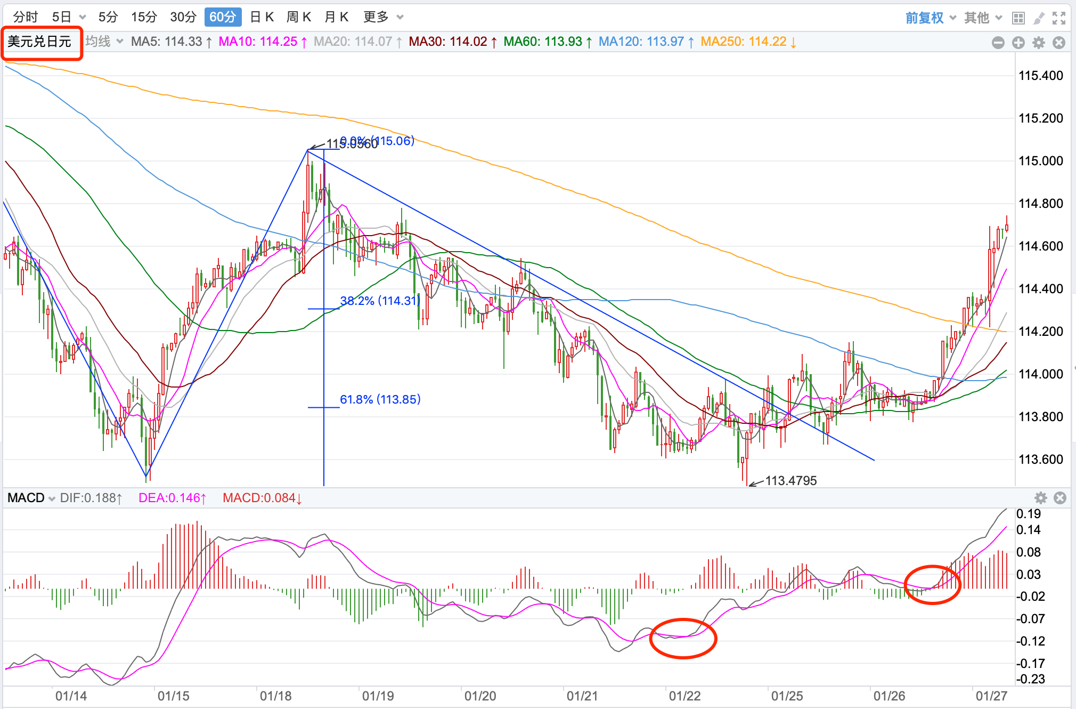The width and height of the screenshot is (1076, 709).
Task: Expand the 5日 period dropdown arrow
Action: click(x=83, y=18)
